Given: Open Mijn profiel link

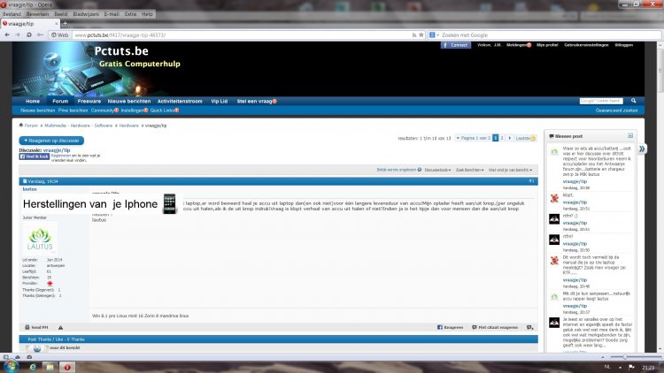Looking at the screenshot, I should coord(547,45).
